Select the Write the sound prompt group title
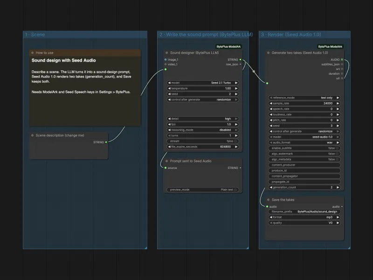Image resolution: width=373 pixels, height=280 pixels. pos(206,35)
